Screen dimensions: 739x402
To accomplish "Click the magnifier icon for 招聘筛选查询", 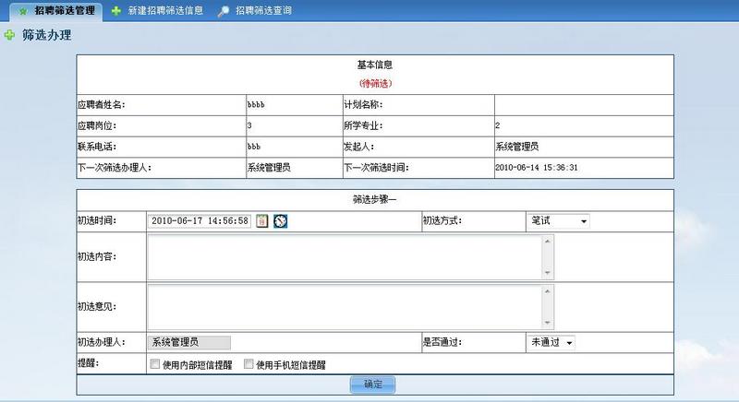I will click(224, 11).
